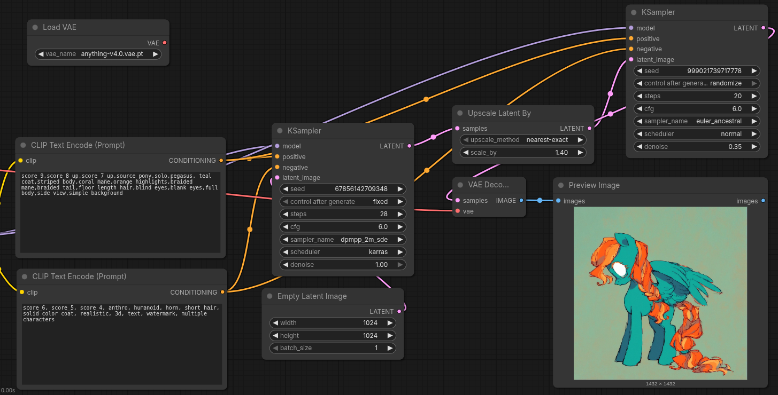Decrease the seed 999021739717778 with its left arrow
The image size is (778, 395).
[640, 70]
